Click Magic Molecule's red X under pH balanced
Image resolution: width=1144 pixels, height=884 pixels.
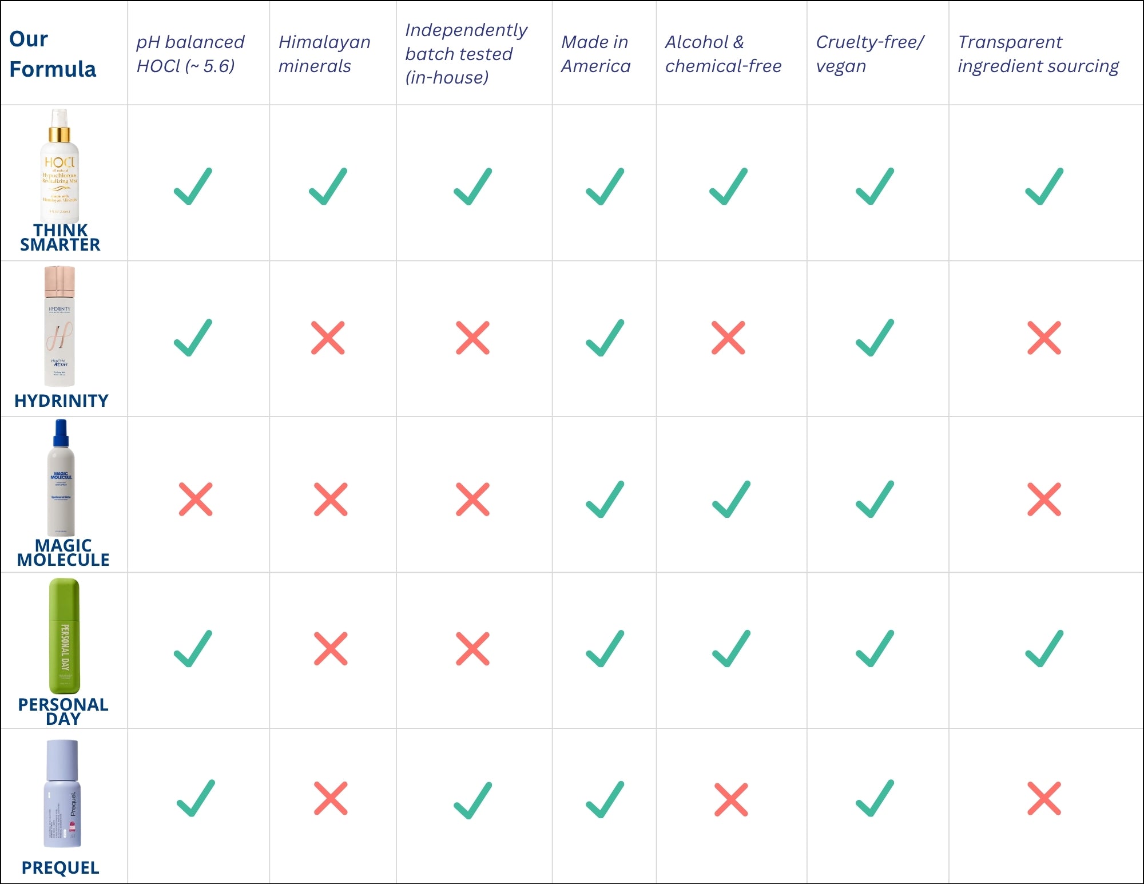click(196, 499)
